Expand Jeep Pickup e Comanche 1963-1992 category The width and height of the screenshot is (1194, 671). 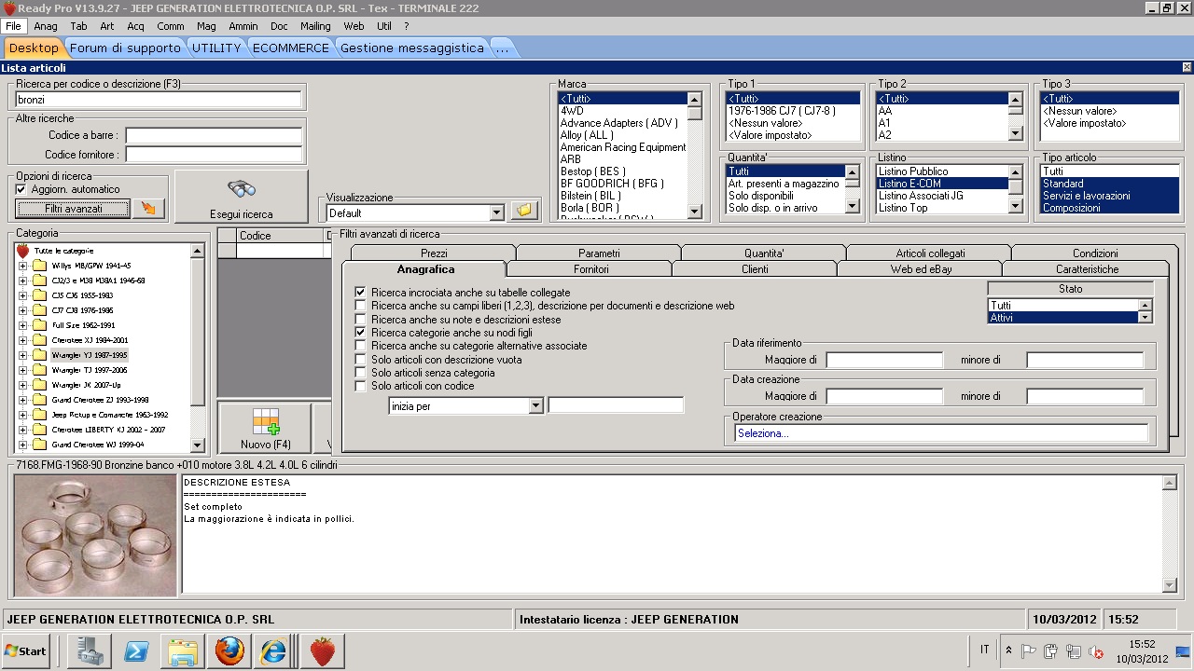[23, 415]
